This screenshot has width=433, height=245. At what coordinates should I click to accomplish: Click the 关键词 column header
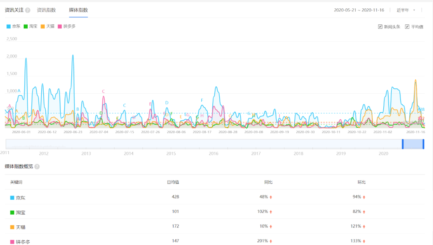pos(16,182)
